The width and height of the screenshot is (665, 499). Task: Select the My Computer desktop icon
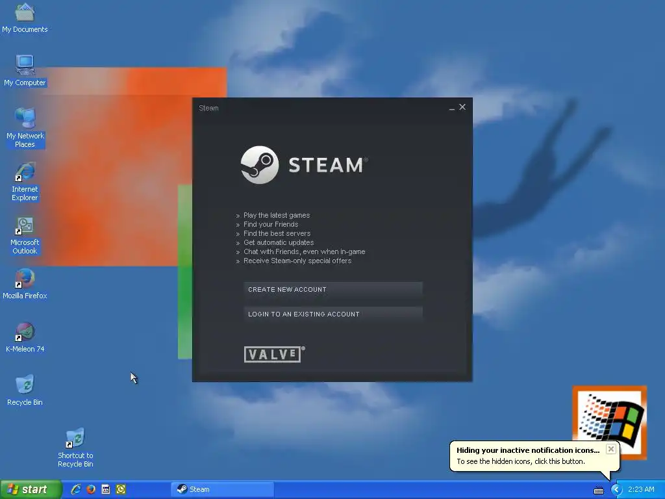coord(25,71)
